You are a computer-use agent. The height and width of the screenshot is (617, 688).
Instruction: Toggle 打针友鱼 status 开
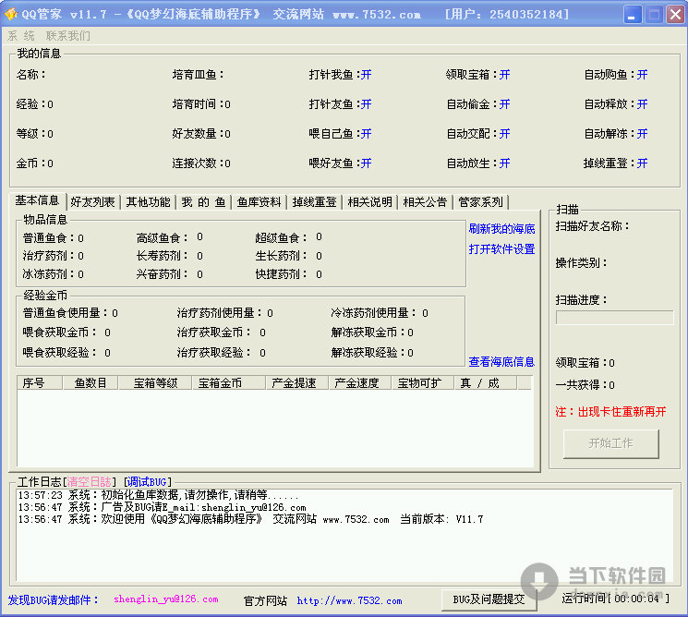tap(366, 104)
